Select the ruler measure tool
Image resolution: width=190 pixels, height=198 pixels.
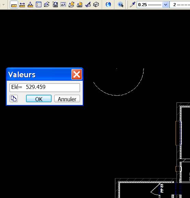pos(14,5)
